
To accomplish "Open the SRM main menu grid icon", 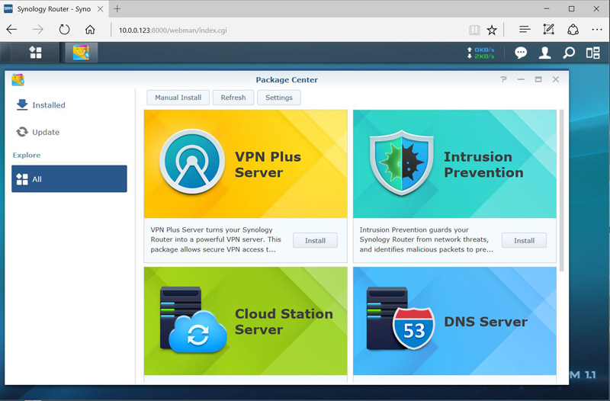I will click(35, 53).
